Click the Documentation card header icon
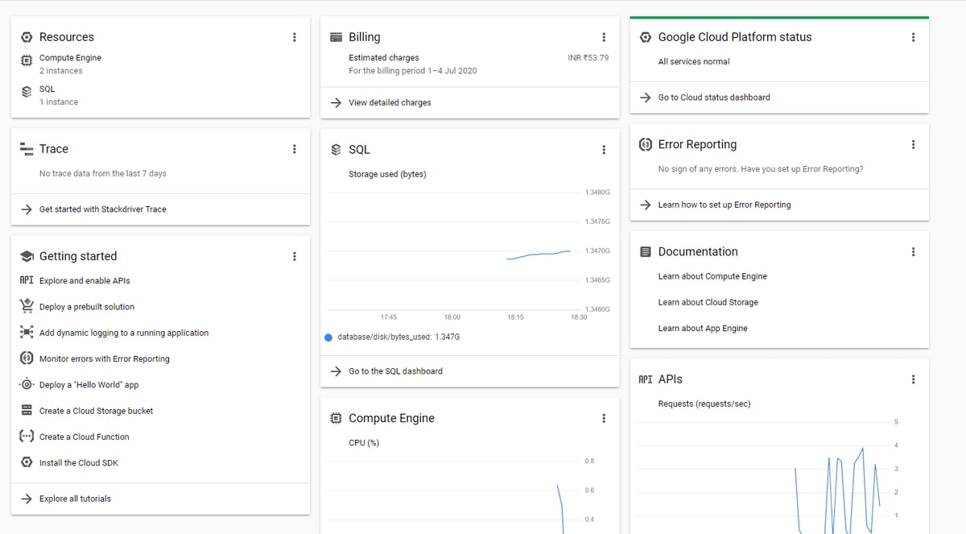The image size is (966, 534). [x=646, y=252]
